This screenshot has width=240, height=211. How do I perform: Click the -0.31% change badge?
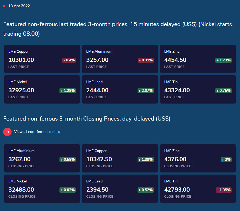coord(146,60)
